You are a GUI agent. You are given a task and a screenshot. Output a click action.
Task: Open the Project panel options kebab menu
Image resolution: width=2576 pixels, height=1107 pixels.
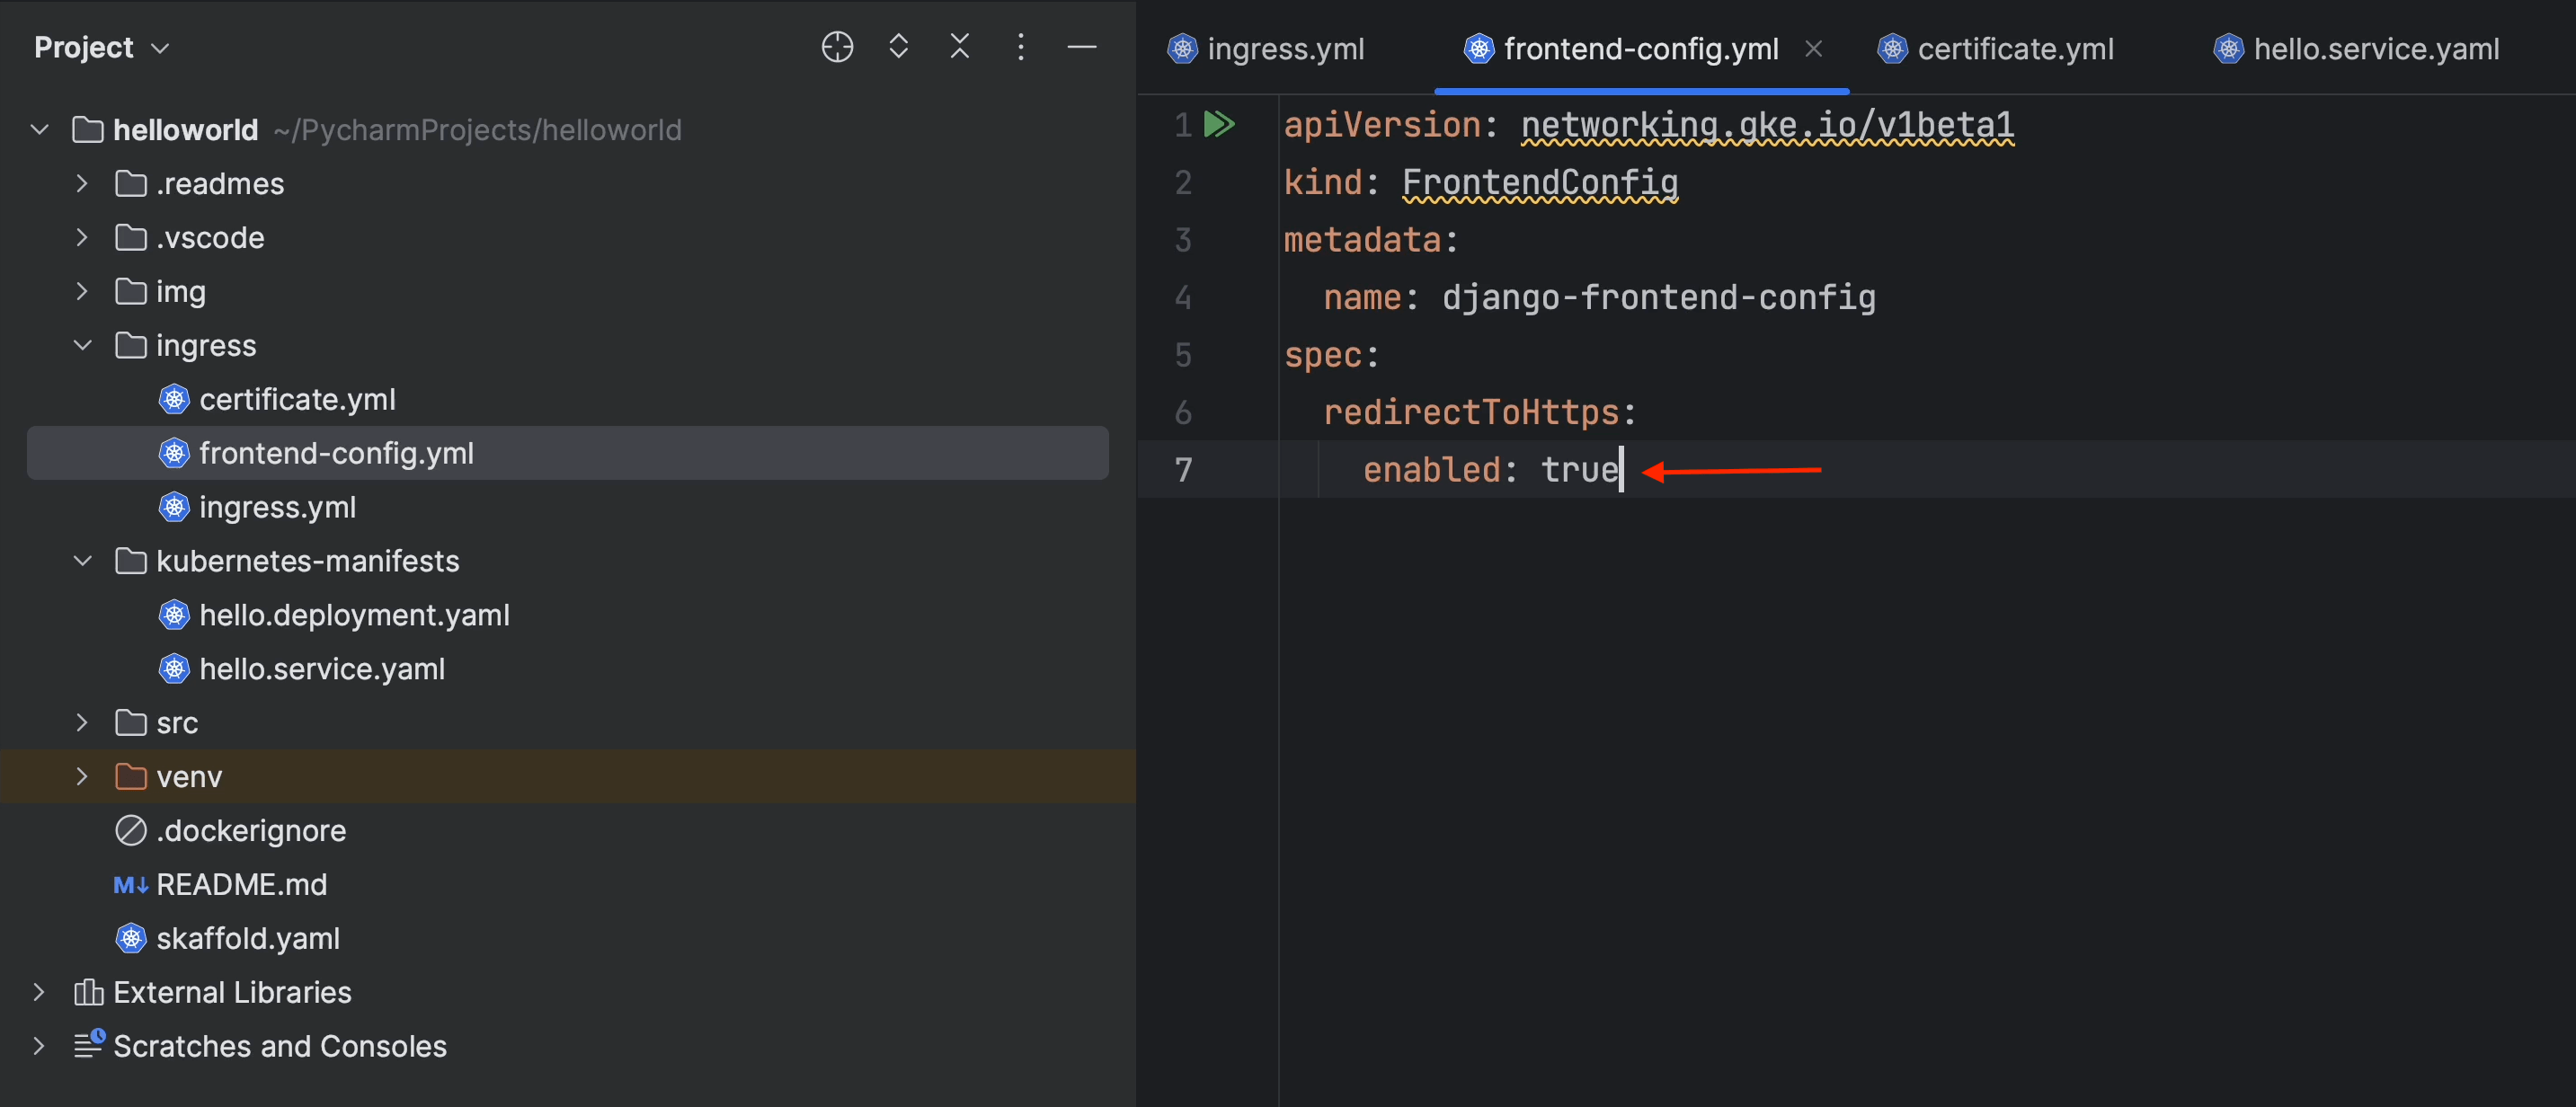(x=1020, y=47)
